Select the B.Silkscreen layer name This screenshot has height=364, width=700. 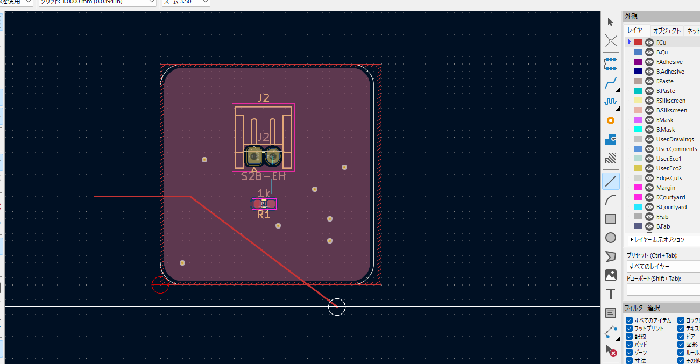[671, 110]
